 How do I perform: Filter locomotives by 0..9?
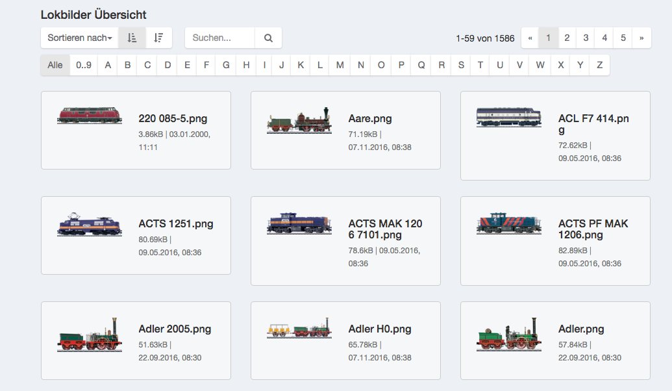[x=84, y=65]
